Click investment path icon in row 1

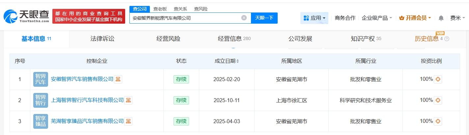(438, 79)
